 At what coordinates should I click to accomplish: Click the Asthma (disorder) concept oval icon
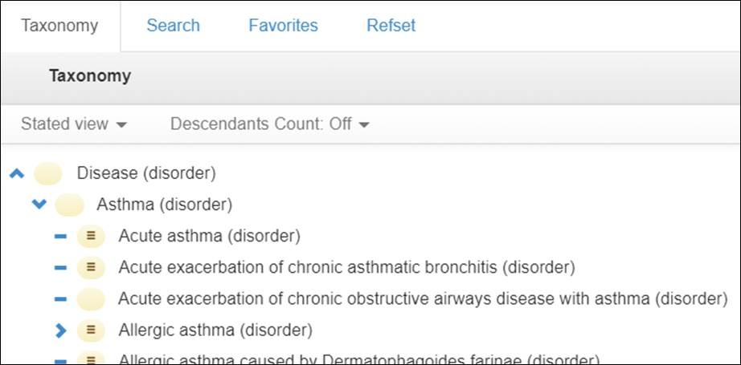tap(69, 205)
